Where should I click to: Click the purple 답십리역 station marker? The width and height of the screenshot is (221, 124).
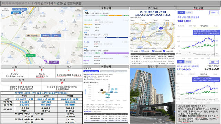[x=54, y=62]
